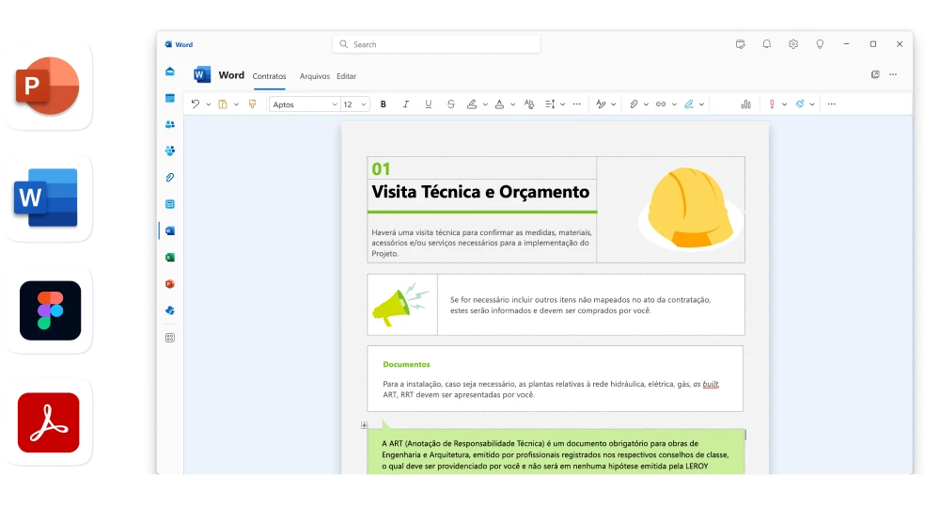Expand the highlight color dropdown arrow
The height and width of the screenshot is (508, 940).
click(x=485, y=104)
